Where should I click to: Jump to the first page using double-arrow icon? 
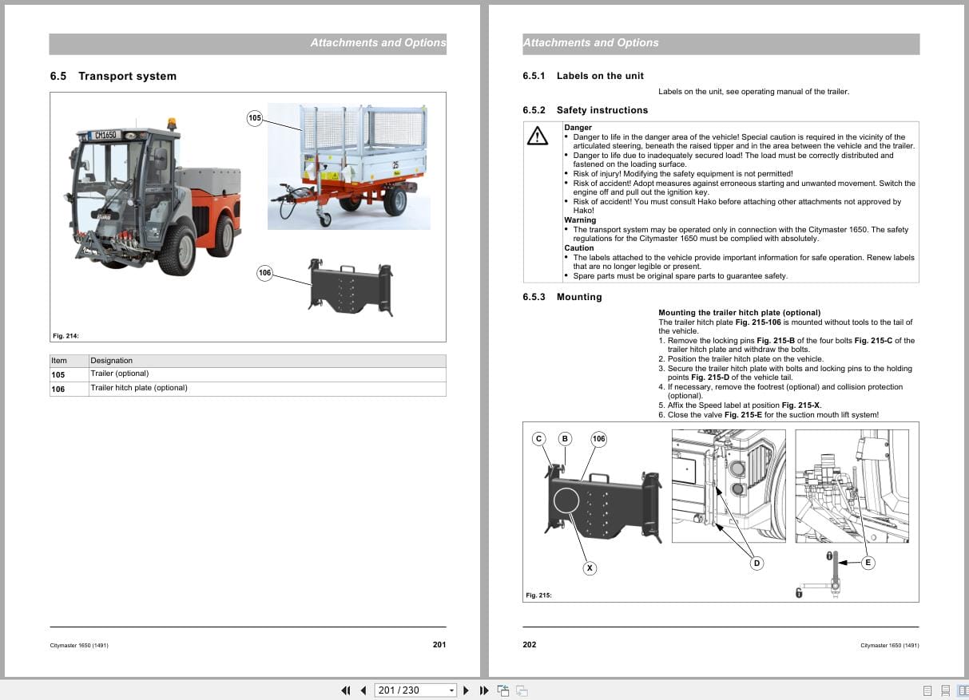pyautogui.click(x=346, y=690)
